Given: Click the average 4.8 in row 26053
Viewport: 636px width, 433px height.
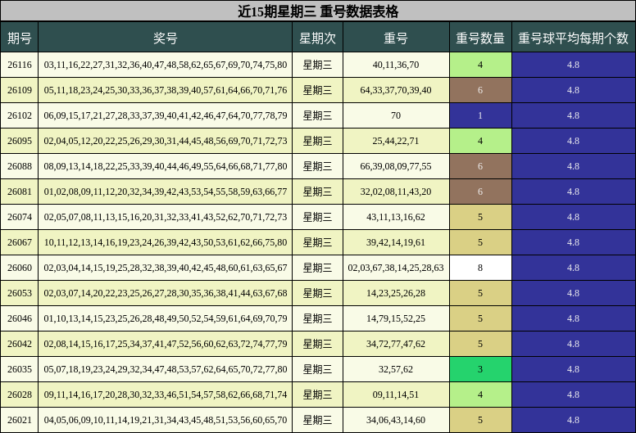Looking at the screenshot, I should coord(574,293).
